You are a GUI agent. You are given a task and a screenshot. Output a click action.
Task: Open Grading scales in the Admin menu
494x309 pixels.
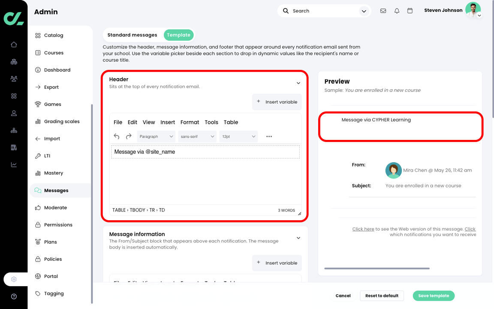(x=62, y=121)
